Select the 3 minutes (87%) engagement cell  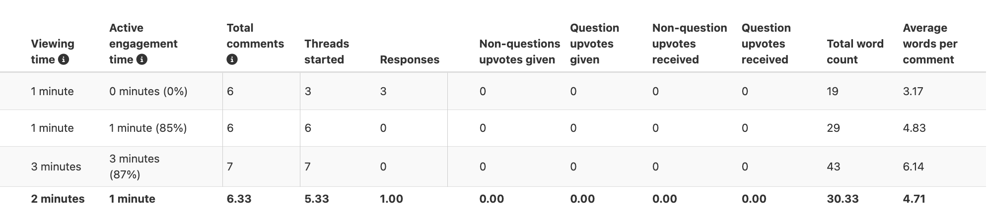pyautogui.click(x=135, y=166)
